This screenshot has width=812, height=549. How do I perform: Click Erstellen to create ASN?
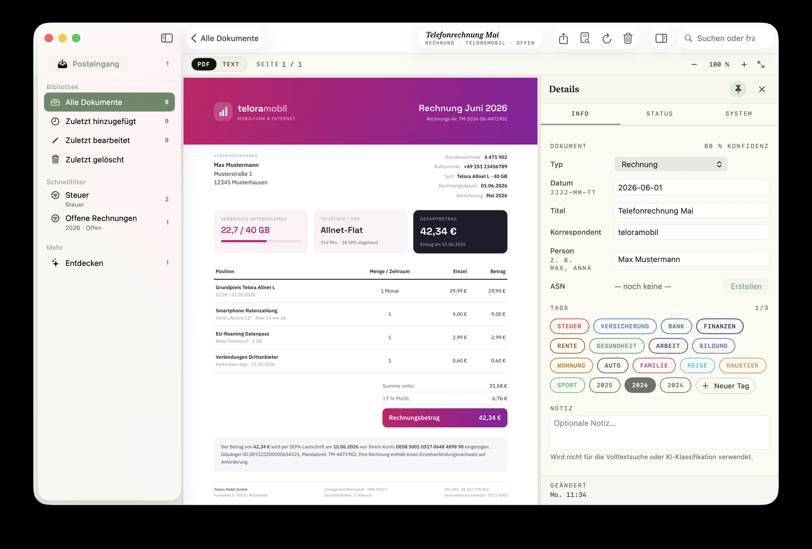[746, 286]
